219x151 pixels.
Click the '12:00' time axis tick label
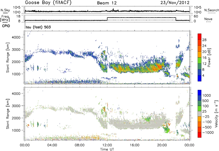(x=107, y=145)
